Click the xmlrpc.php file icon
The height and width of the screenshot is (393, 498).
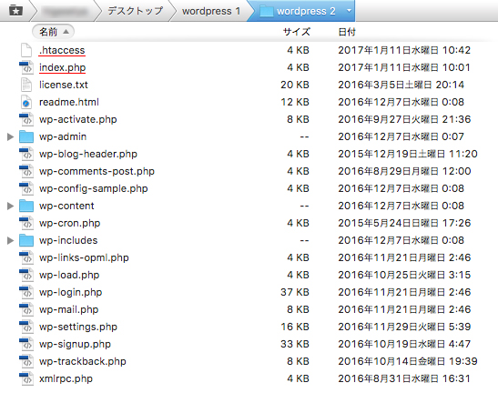26,378
